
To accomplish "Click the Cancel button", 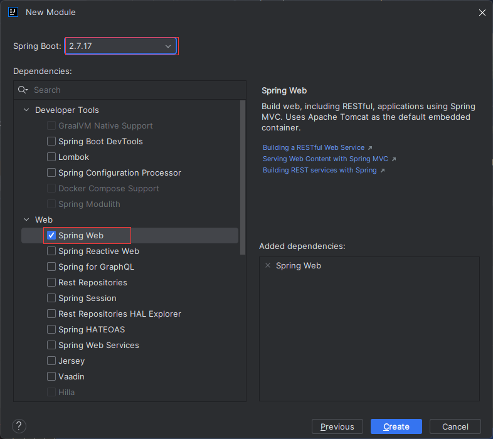I will [x=455, y=426].
